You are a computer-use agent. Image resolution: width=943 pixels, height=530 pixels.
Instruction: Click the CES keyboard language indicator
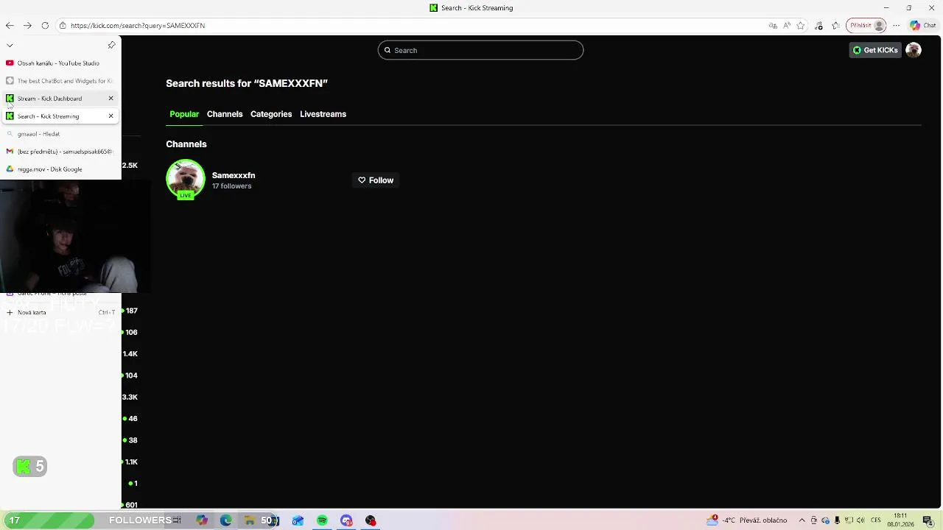[x=876, y=520]
